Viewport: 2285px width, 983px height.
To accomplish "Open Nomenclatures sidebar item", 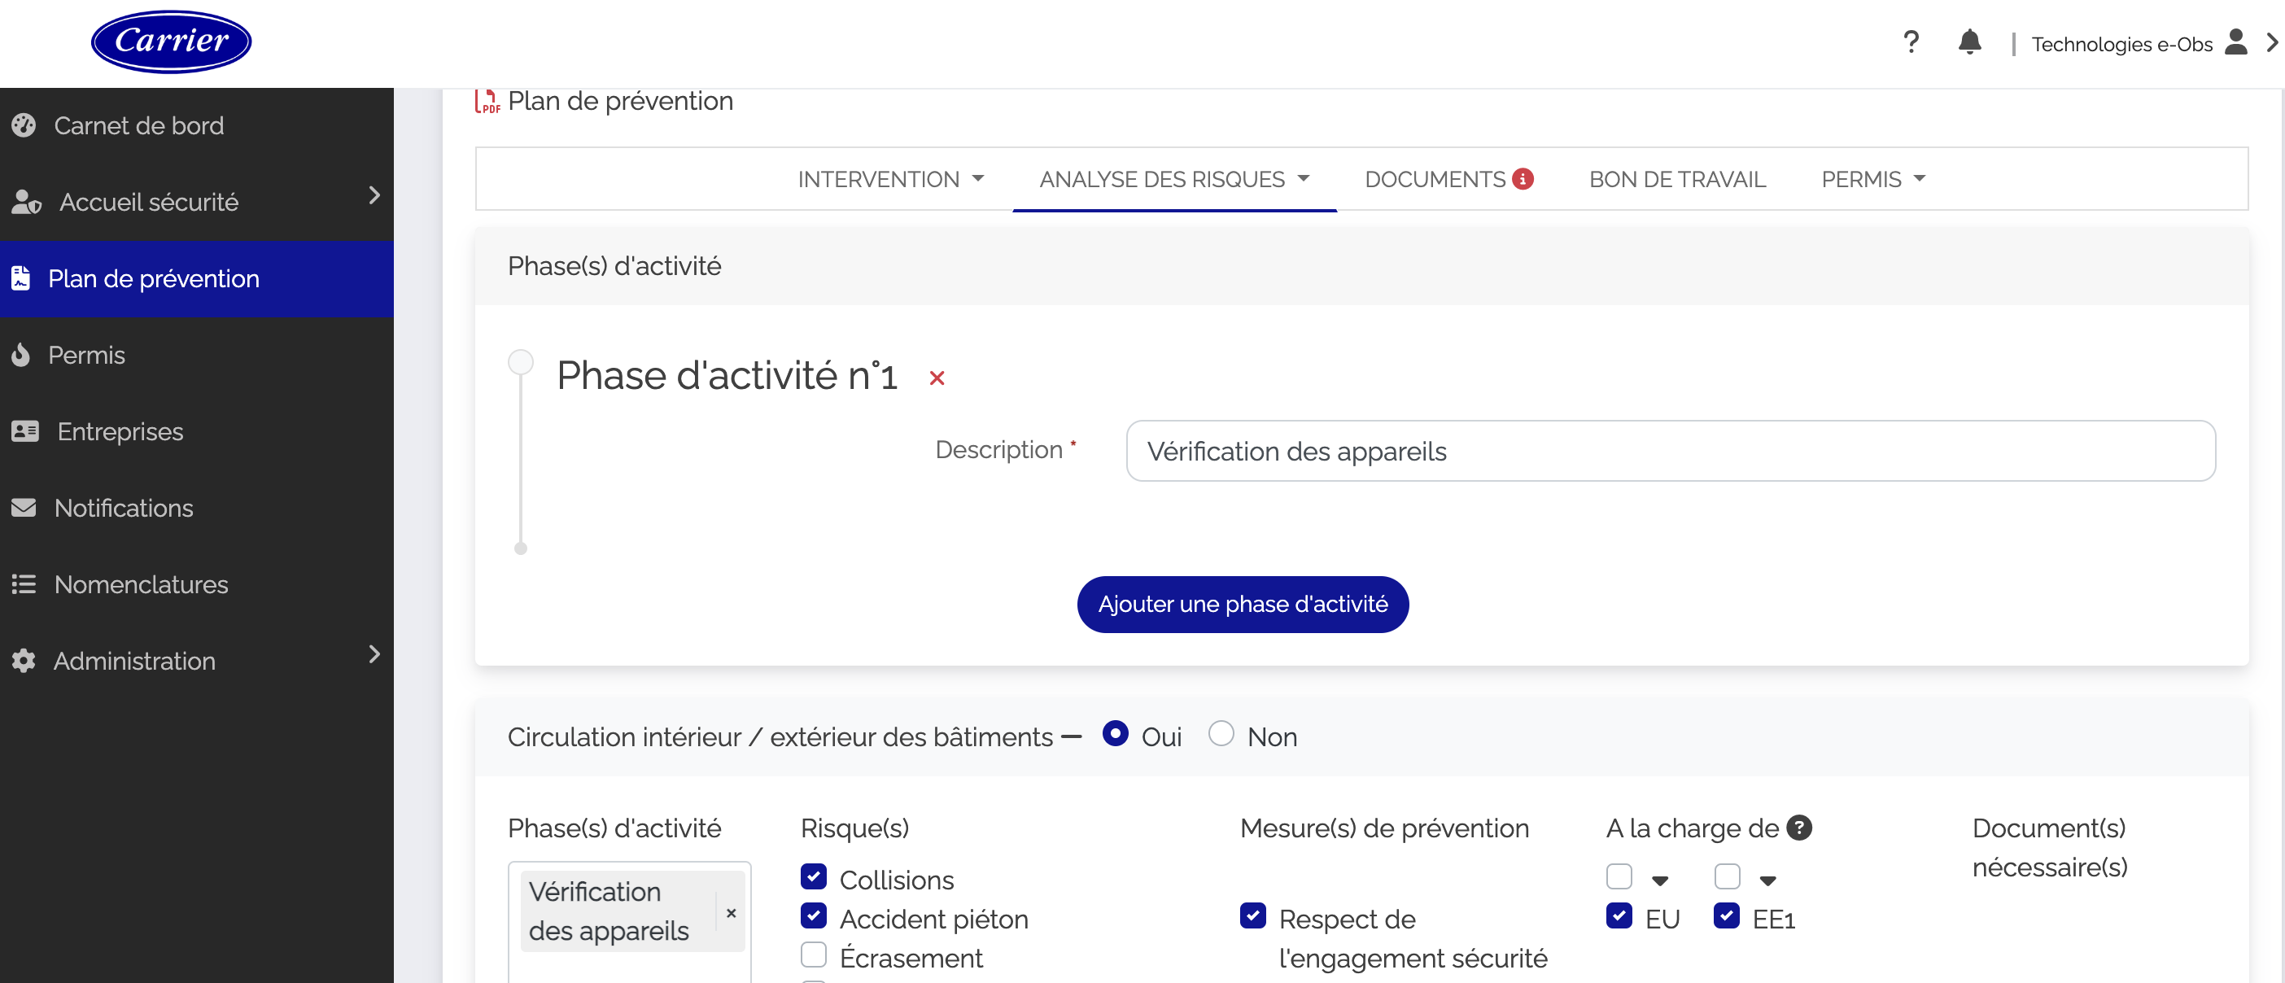I will (197, 583).
